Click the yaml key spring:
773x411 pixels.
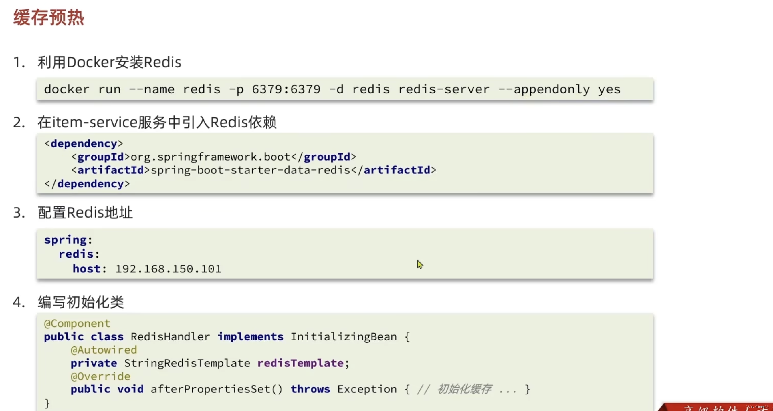(68, 240)
